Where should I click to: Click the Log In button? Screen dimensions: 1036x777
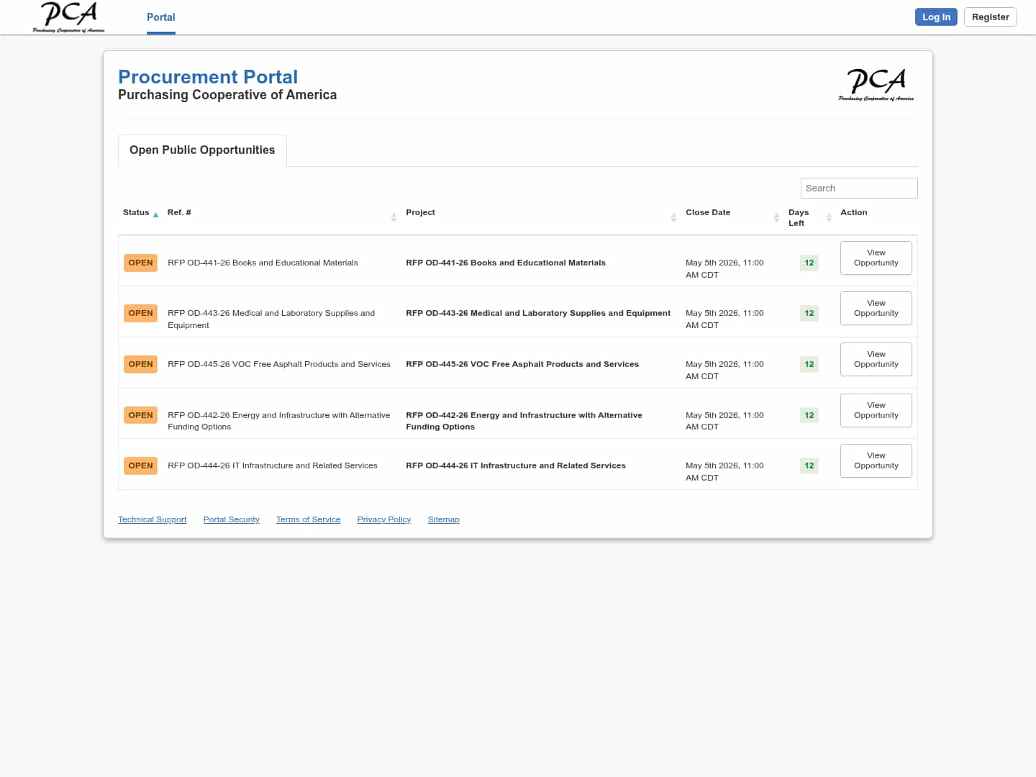[935, 17]
